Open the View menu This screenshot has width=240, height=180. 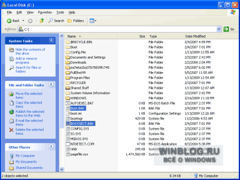click(x=30, y=12)
